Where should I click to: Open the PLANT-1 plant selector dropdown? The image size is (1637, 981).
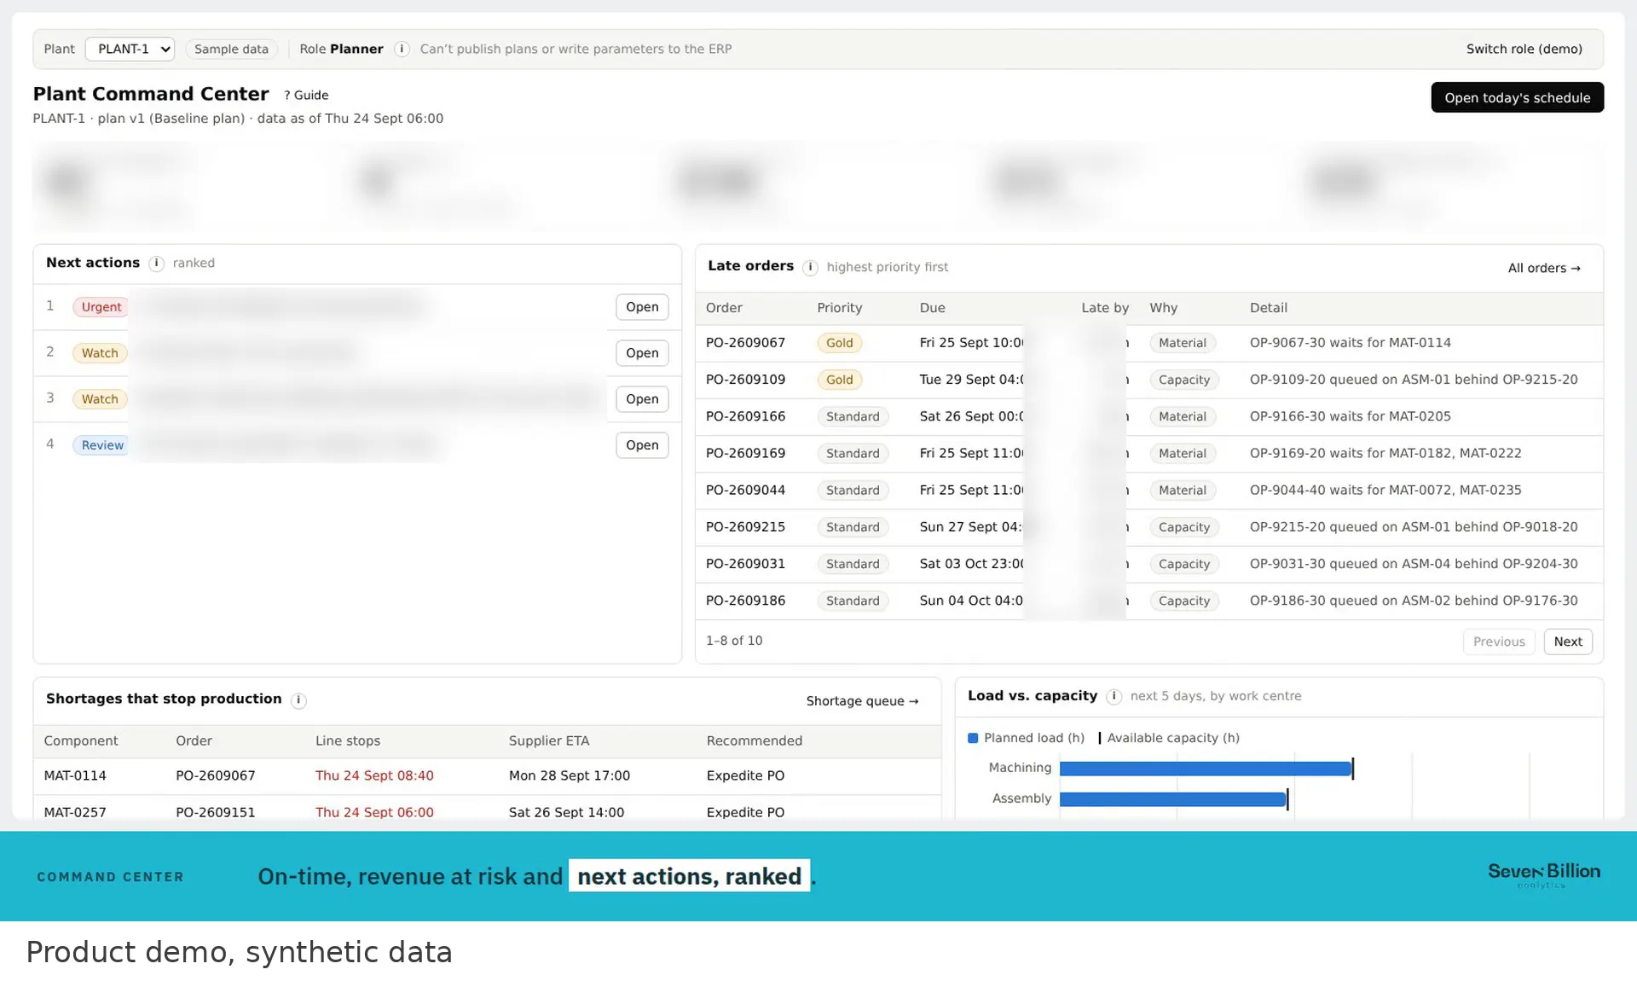[x=130, y=49]
